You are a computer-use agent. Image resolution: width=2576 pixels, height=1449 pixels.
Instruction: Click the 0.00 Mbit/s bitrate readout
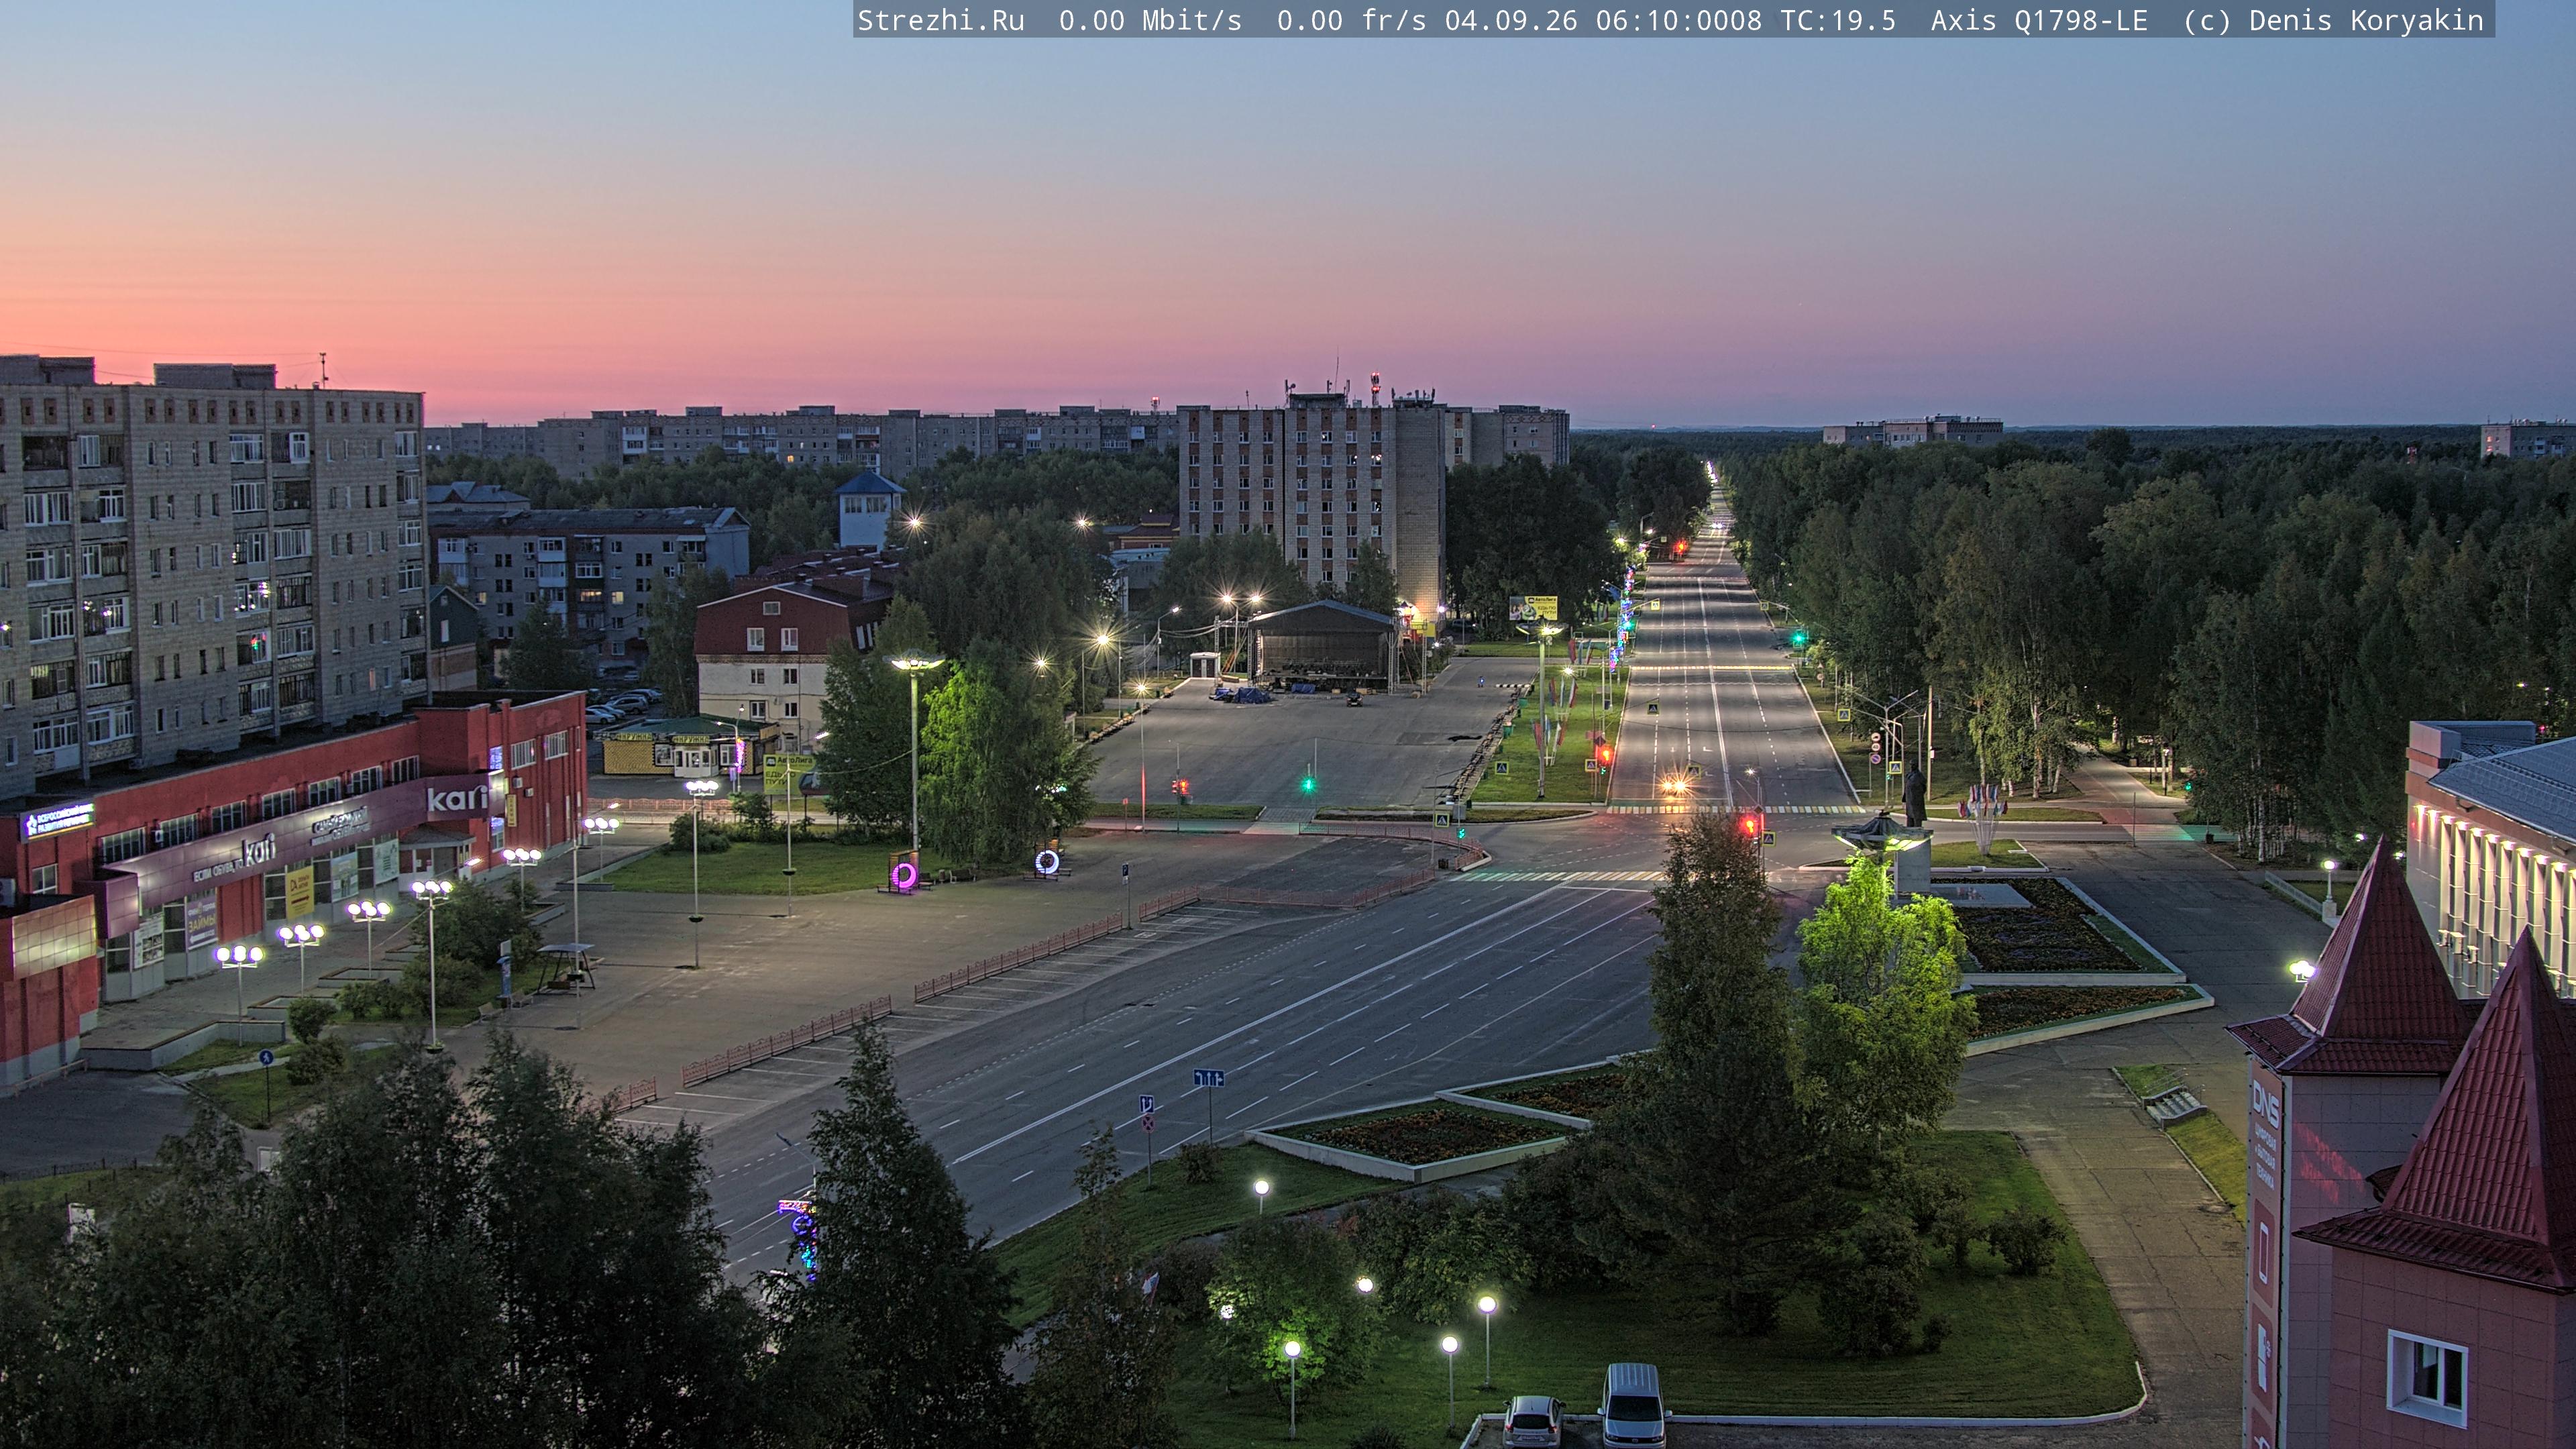pyautogui.click(x=1150, y=21)
